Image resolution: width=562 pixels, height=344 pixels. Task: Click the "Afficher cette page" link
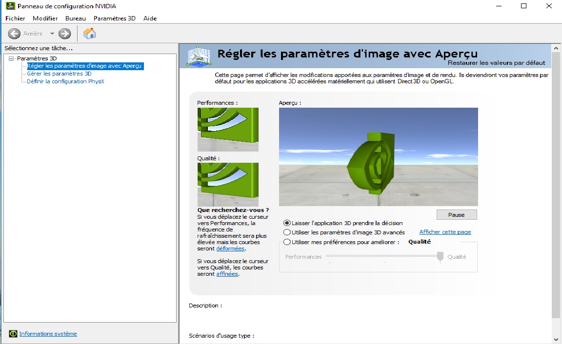click(445, 232)
